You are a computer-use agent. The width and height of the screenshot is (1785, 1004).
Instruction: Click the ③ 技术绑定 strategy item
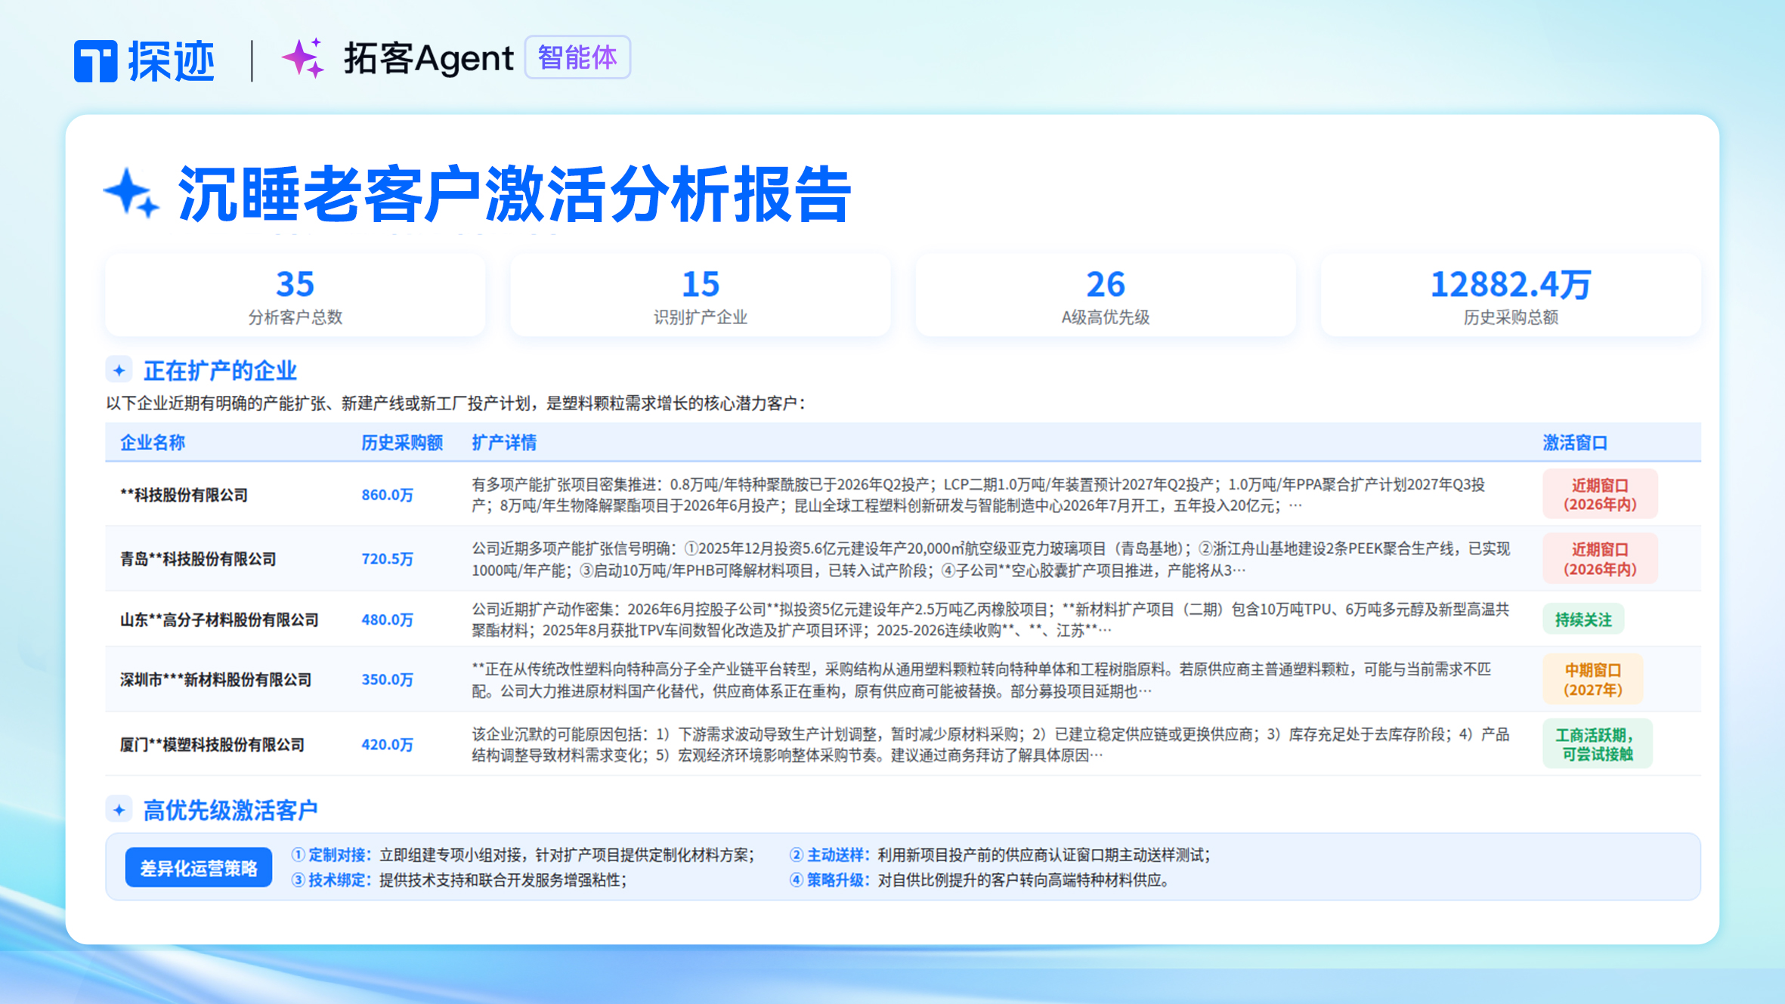click(459, 880)
